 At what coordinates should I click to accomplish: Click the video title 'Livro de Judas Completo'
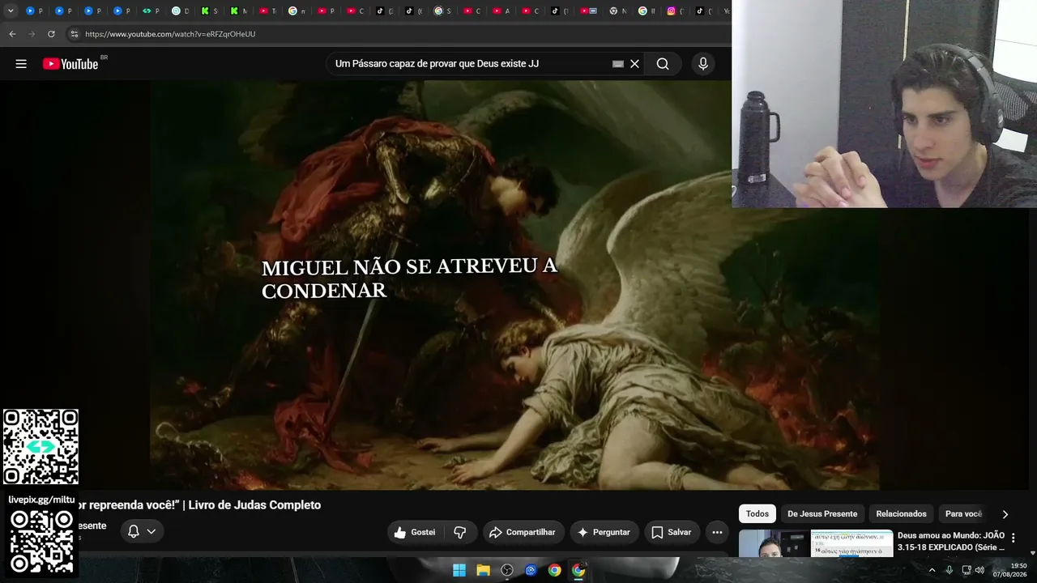(x=254, y=505)
